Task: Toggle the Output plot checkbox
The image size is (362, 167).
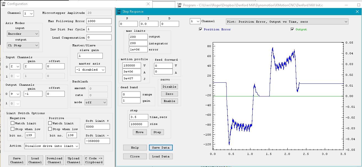Action: coord(292,29)
